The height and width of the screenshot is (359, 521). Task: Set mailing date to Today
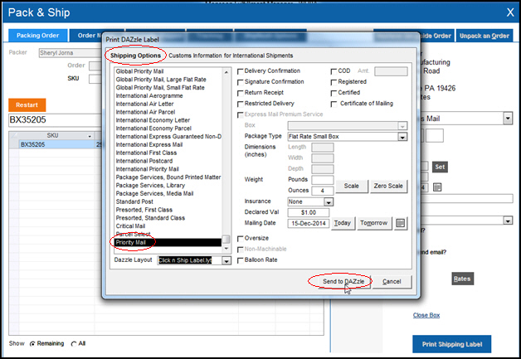pyautogui.click(x=343, y=223)
